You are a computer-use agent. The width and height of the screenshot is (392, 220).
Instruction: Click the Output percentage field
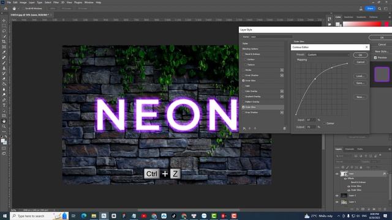[x=311, y=127]
